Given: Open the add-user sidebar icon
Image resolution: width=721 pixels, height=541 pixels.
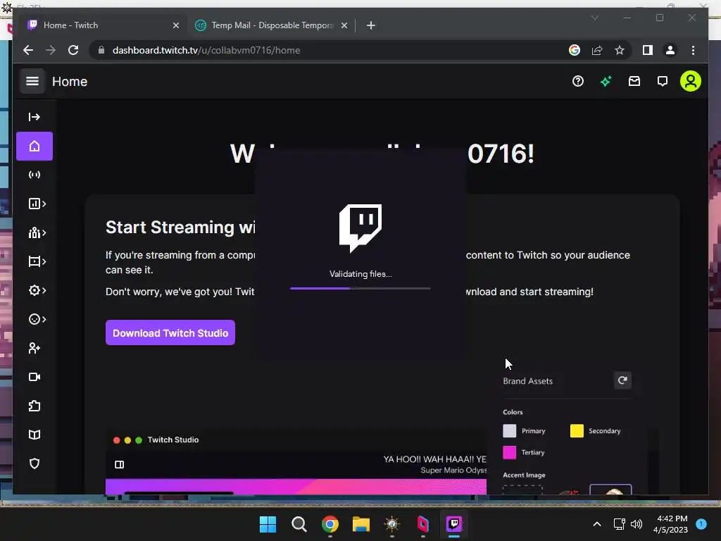Looking at the screenshot, I should click(35, 348).
